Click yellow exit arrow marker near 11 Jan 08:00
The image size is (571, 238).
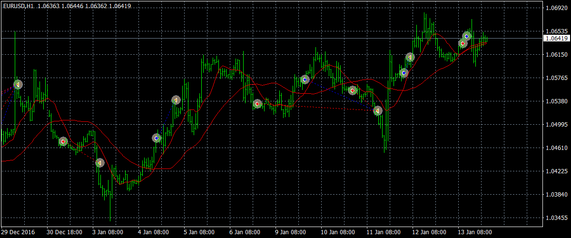[x=378, y=110]
